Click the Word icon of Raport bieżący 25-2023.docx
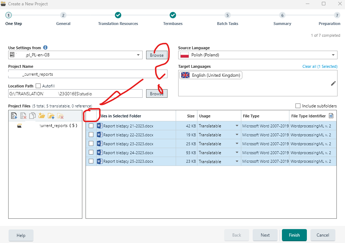 pos(100,161)
